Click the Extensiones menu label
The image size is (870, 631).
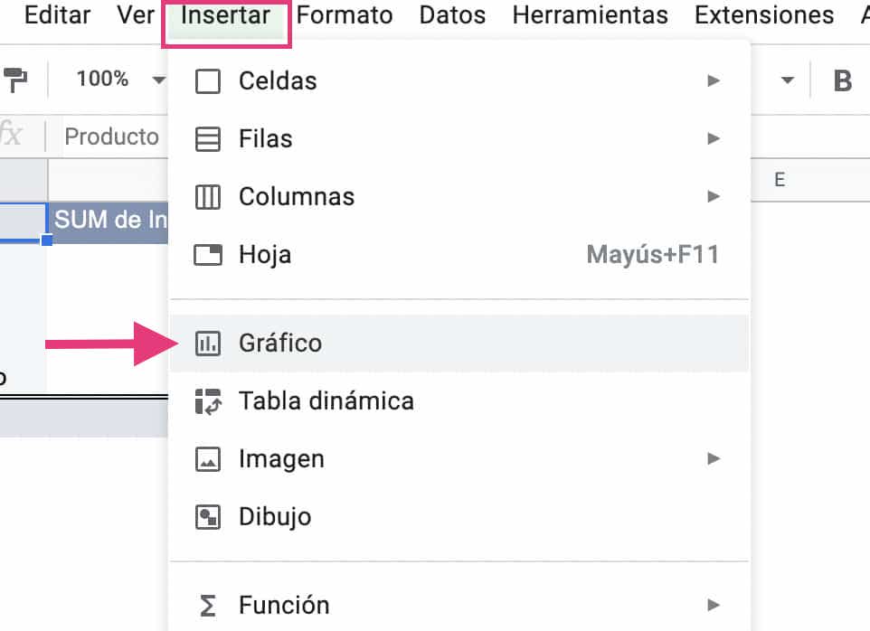(x=764, y=14)
